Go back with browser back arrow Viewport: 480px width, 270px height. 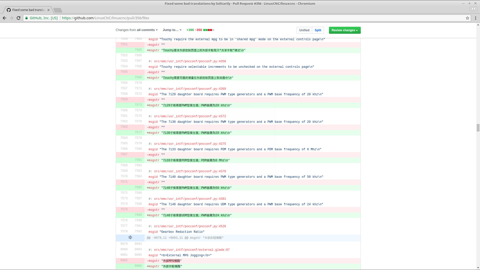[x=4, y=18]
